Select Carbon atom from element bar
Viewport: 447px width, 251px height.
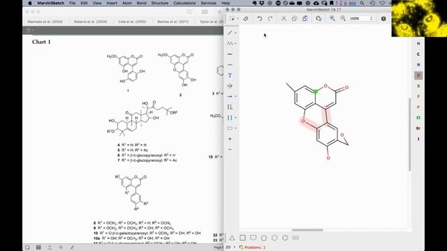pyautogui.click(x=418, y=54)
